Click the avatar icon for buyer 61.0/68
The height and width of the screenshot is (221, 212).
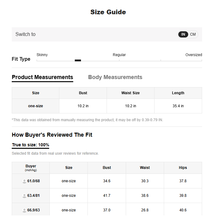tap(24, 181)
